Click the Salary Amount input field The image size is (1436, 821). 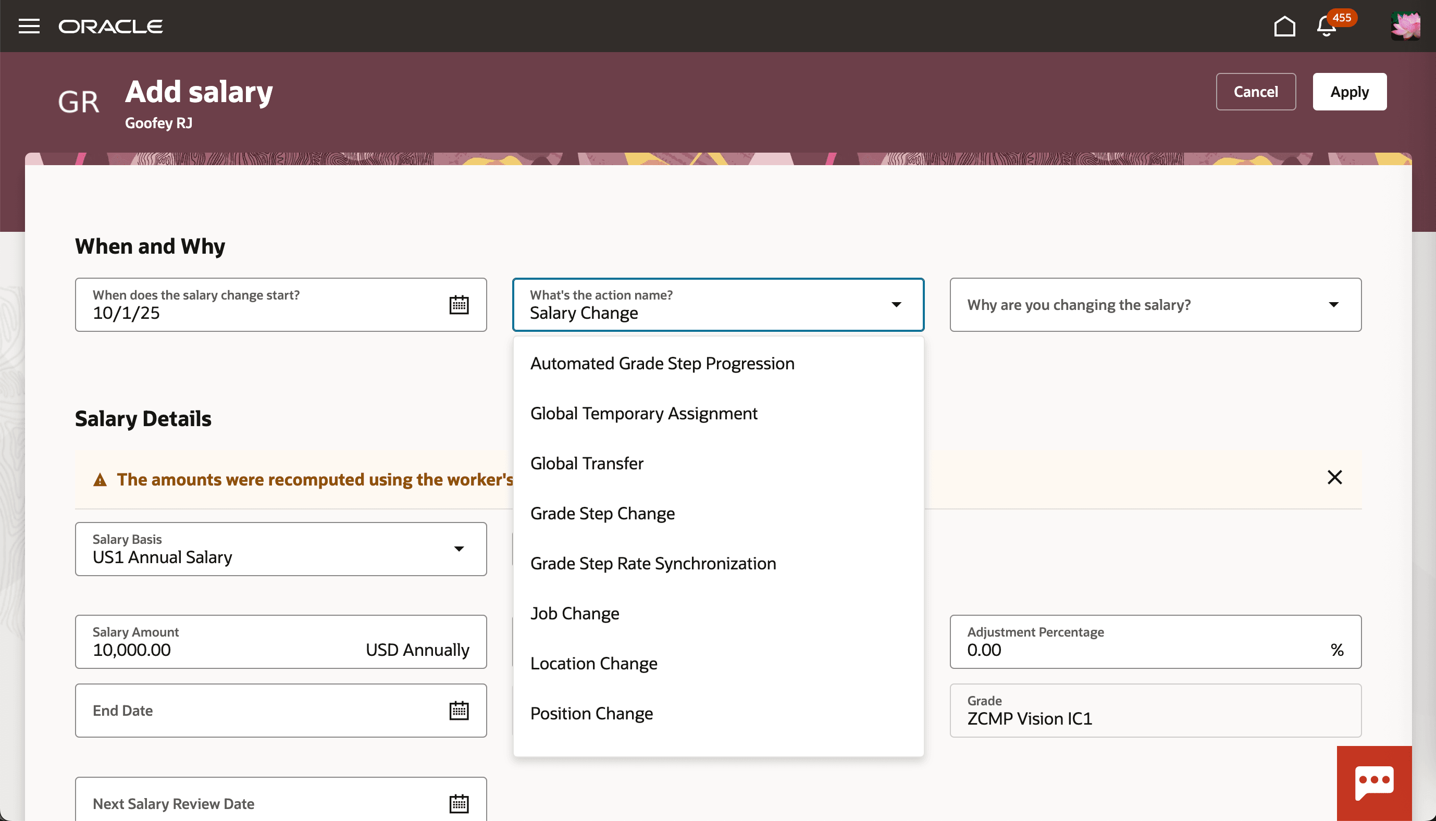(197, 650)
